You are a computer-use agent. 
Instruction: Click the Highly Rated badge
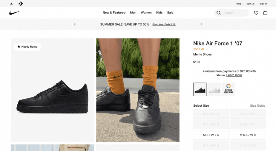pyautogui.click(x=27, y=47)
